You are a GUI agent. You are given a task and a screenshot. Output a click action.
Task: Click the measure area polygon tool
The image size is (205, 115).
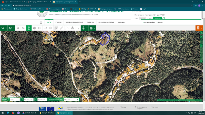pos(67,28)
